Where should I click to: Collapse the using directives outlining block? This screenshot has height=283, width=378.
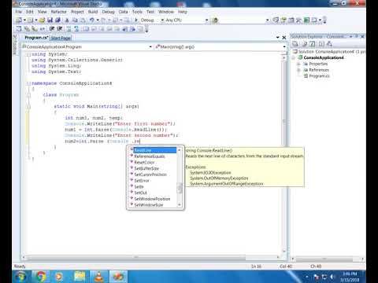click(28, 54)
